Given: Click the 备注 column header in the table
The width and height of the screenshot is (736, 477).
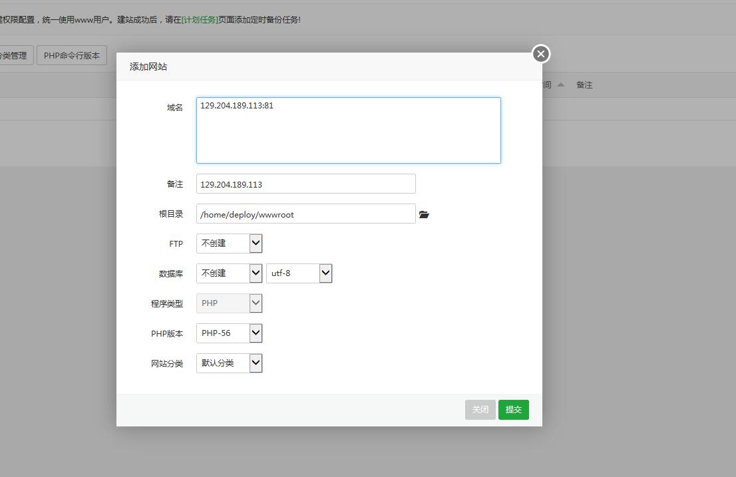Looking at the screenshot, I should tap(584, 85).
